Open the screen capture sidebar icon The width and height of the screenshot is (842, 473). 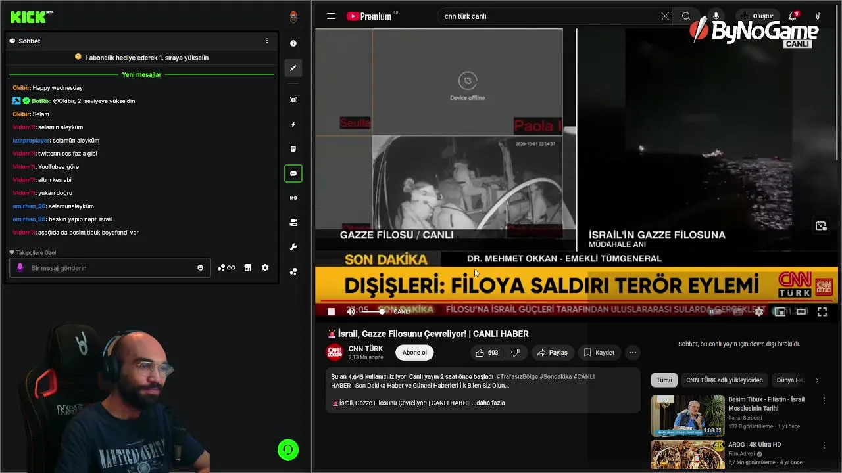[x=293, y=100]
